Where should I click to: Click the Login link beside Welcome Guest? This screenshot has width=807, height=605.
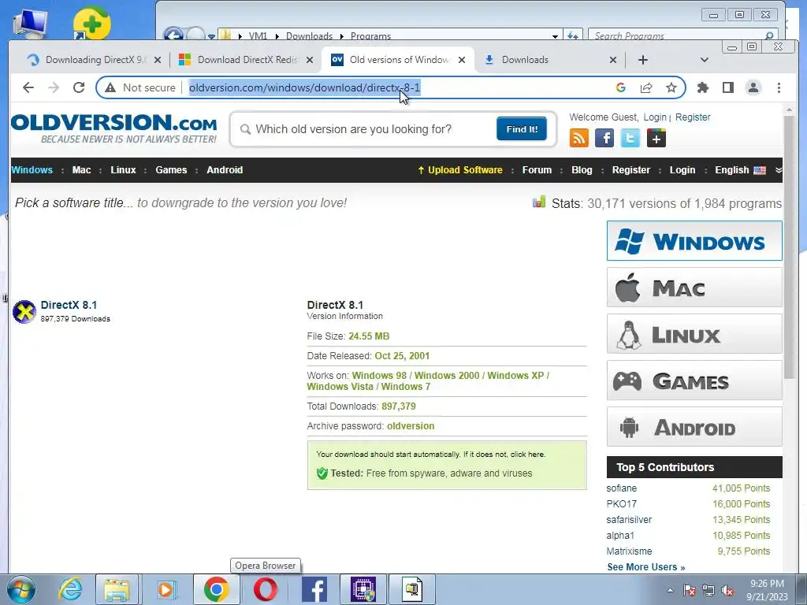tap(655, 117)
